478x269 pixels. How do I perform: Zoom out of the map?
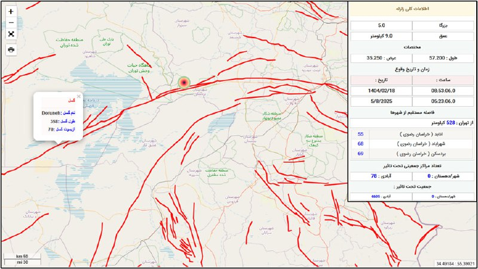pyautogui.click(x=11, y=23)
